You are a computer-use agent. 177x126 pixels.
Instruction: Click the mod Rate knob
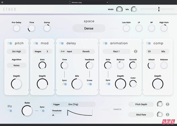[x=42, y=65]
